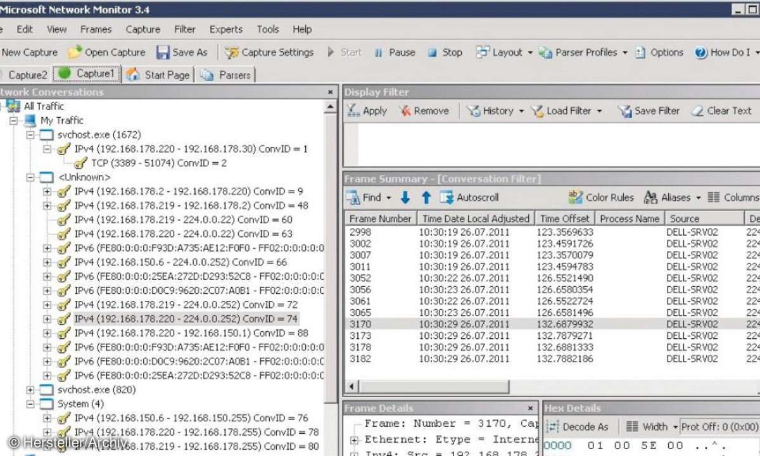Open the View menu
760x456 pixels.
coord(56,29)
